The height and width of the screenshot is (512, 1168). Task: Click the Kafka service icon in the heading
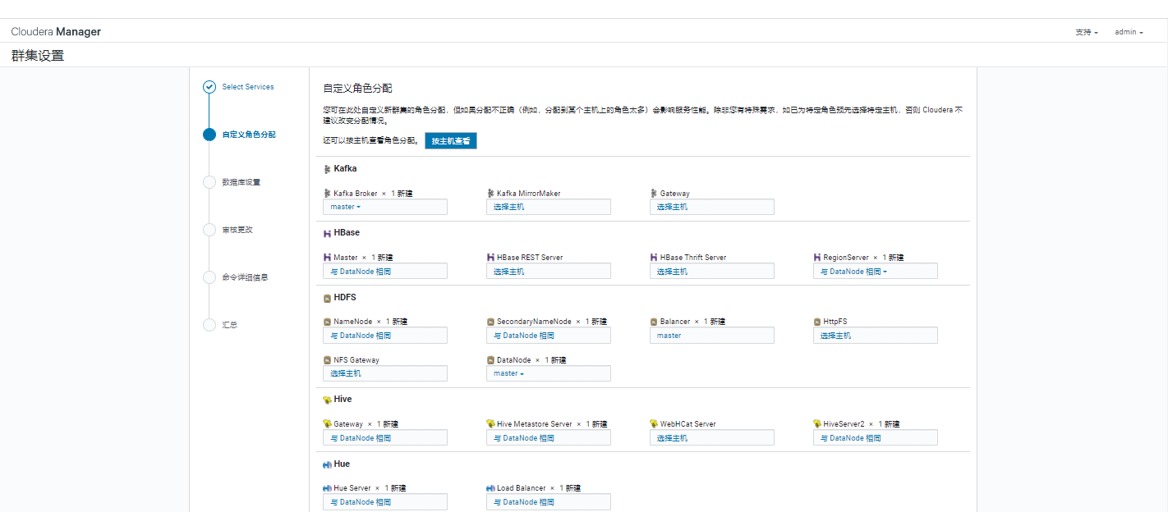click(x=327, y=169)
